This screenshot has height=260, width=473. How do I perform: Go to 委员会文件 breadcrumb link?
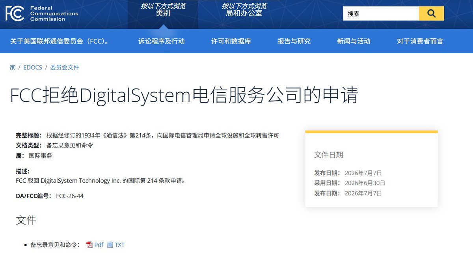click(65, 67)
